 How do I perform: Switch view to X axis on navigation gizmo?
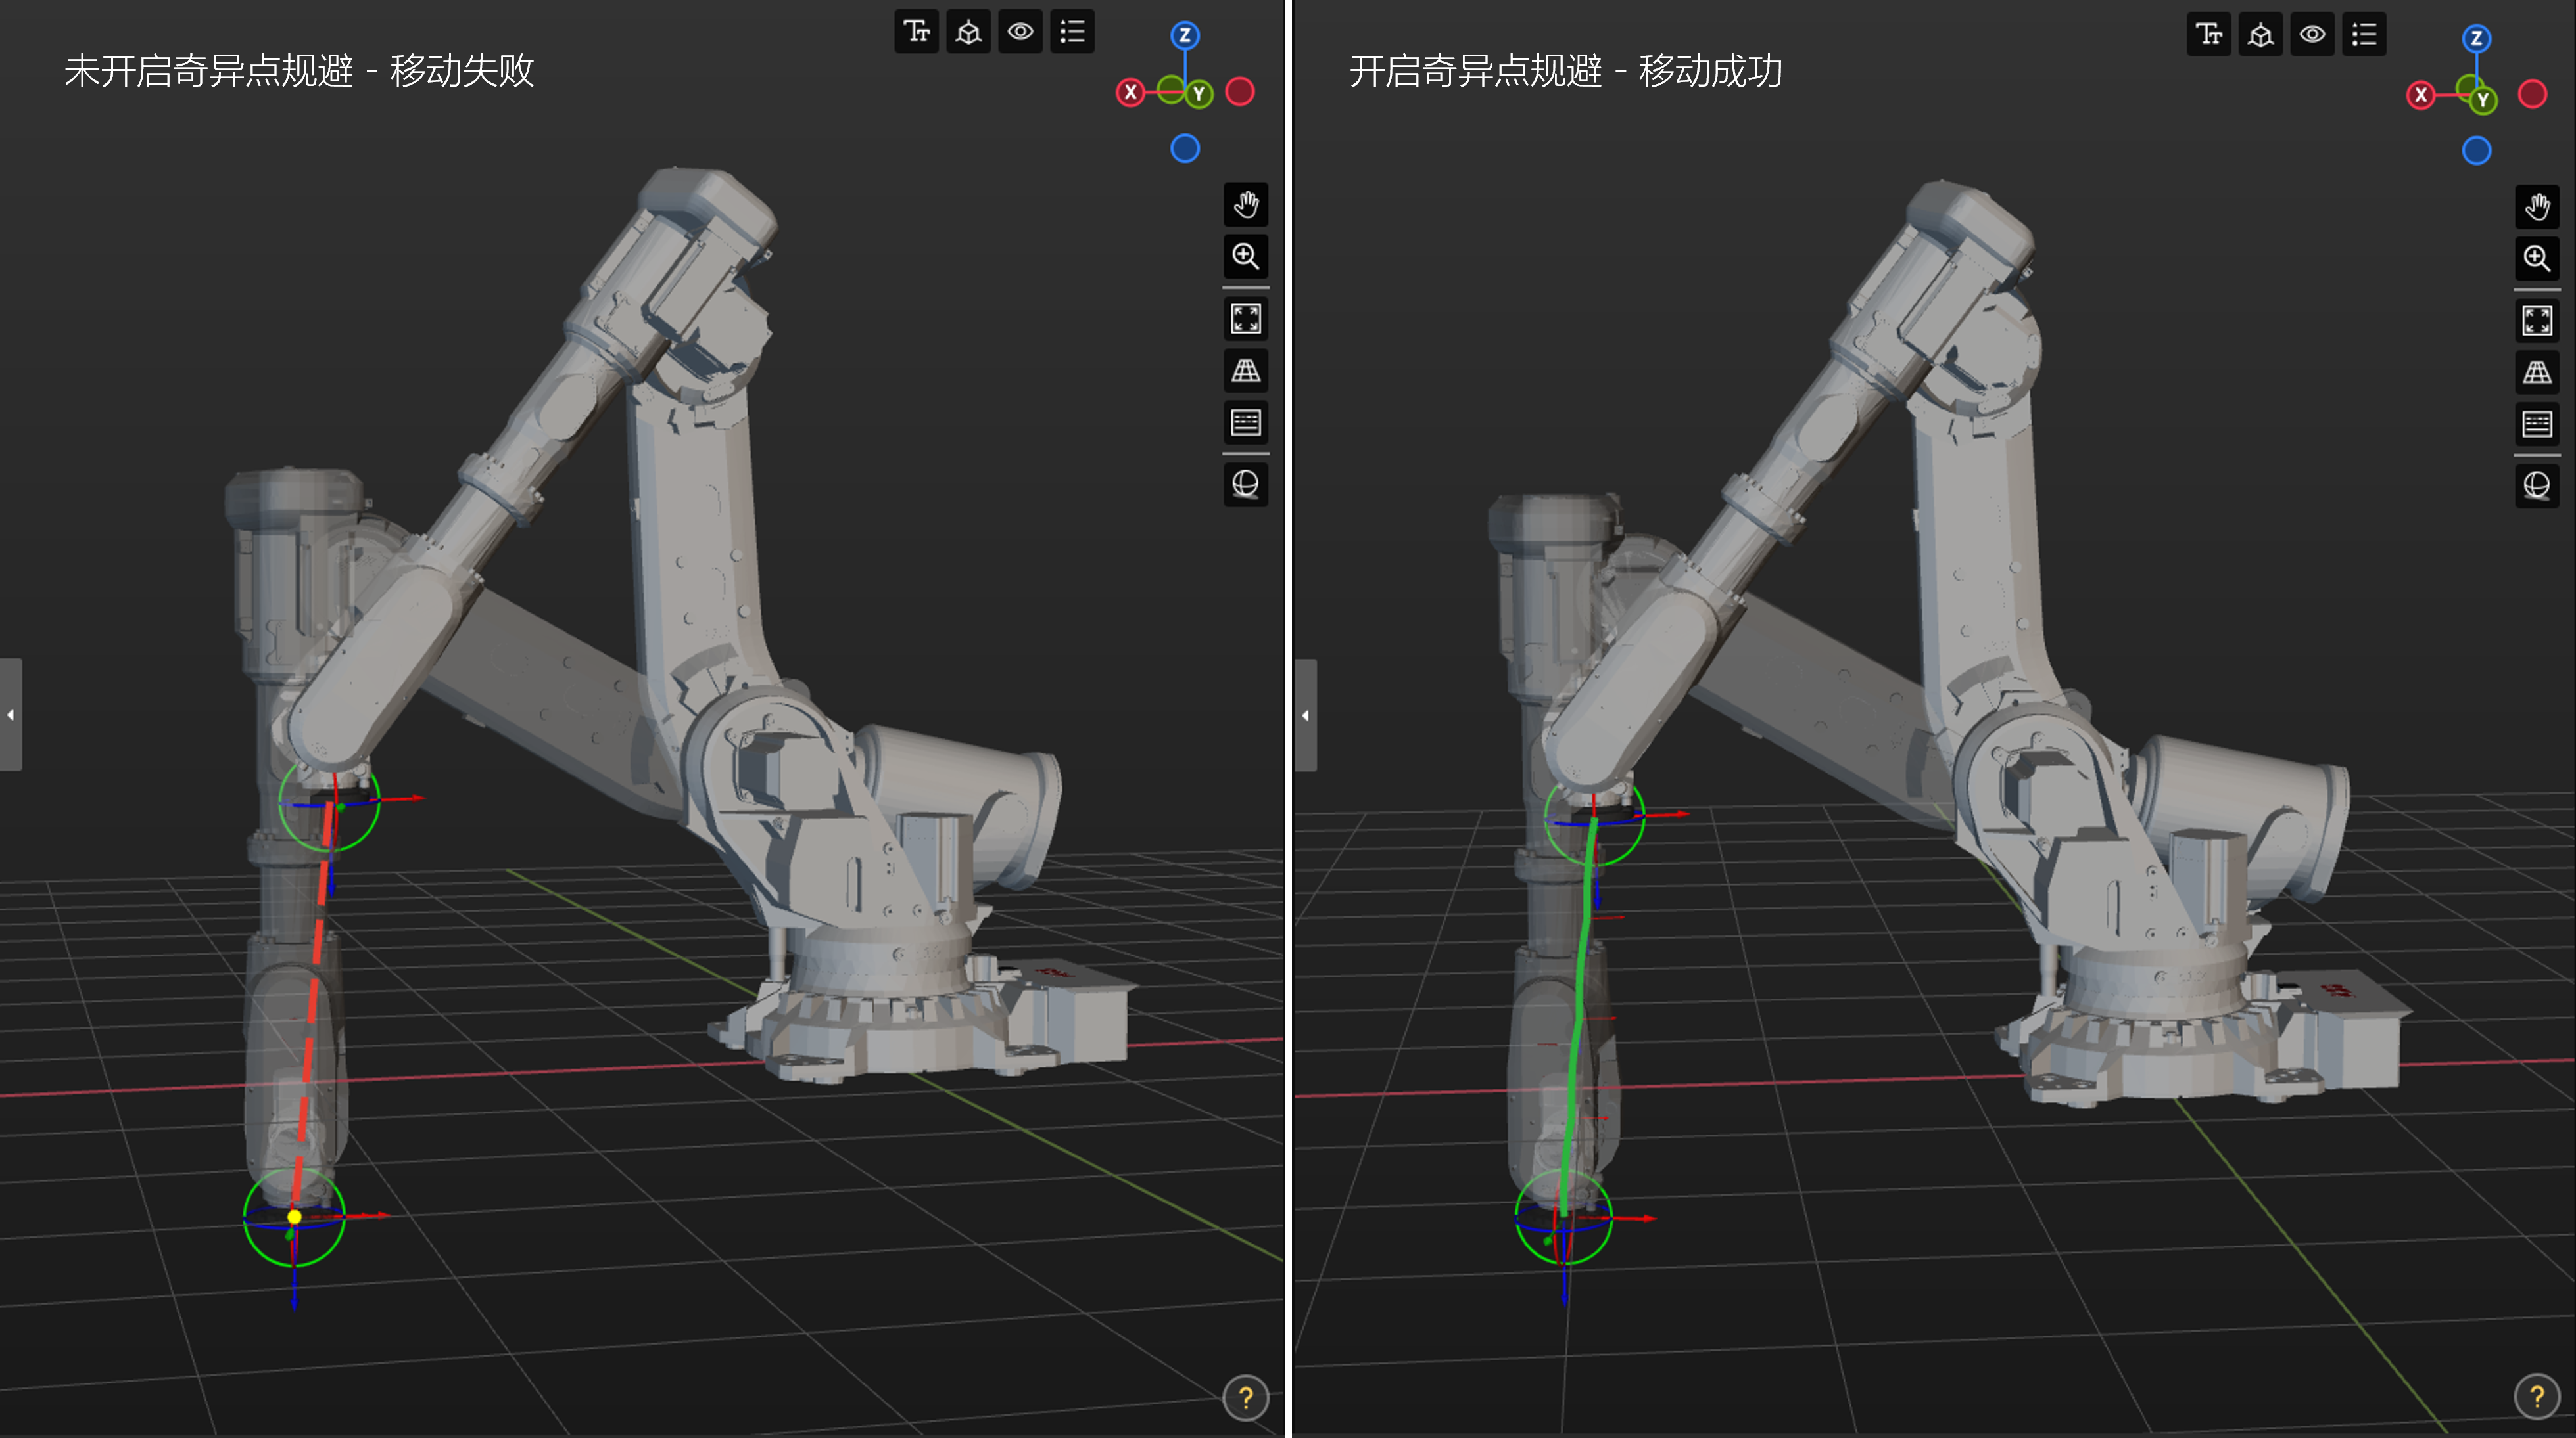tap(1131, 92)
